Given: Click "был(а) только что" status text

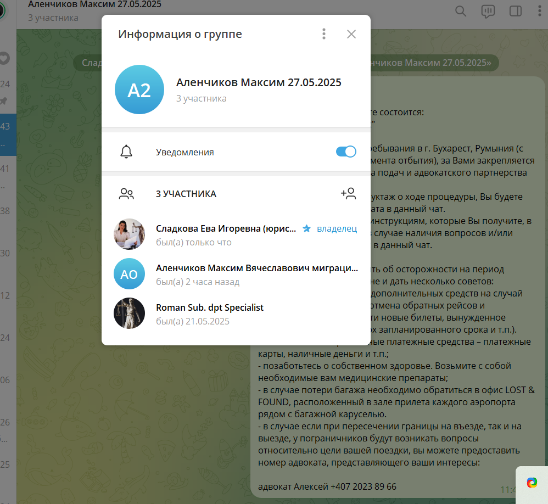Looking at the screenshot, I should tap(194, 243).
